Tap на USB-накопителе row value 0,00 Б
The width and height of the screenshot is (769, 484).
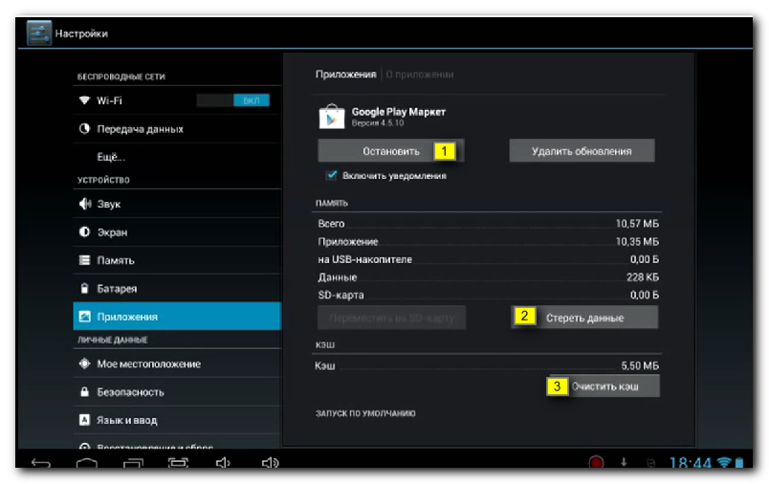point(645,259)
